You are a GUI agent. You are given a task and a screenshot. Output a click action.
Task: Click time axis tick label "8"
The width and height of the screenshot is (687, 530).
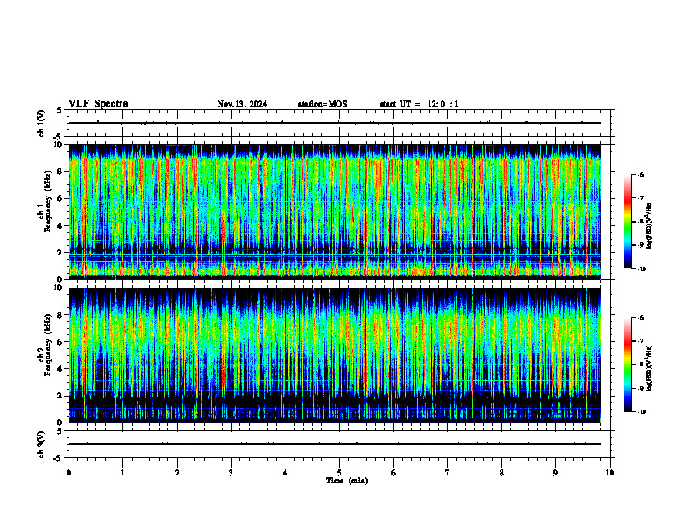click(x=501, y=473)
